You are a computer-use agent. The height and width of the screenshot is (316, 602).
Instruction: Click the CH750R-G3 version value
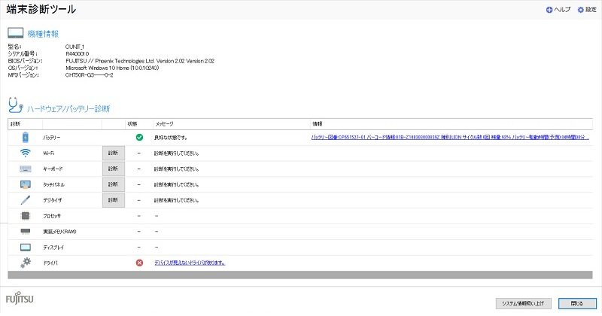click(89, 75)
